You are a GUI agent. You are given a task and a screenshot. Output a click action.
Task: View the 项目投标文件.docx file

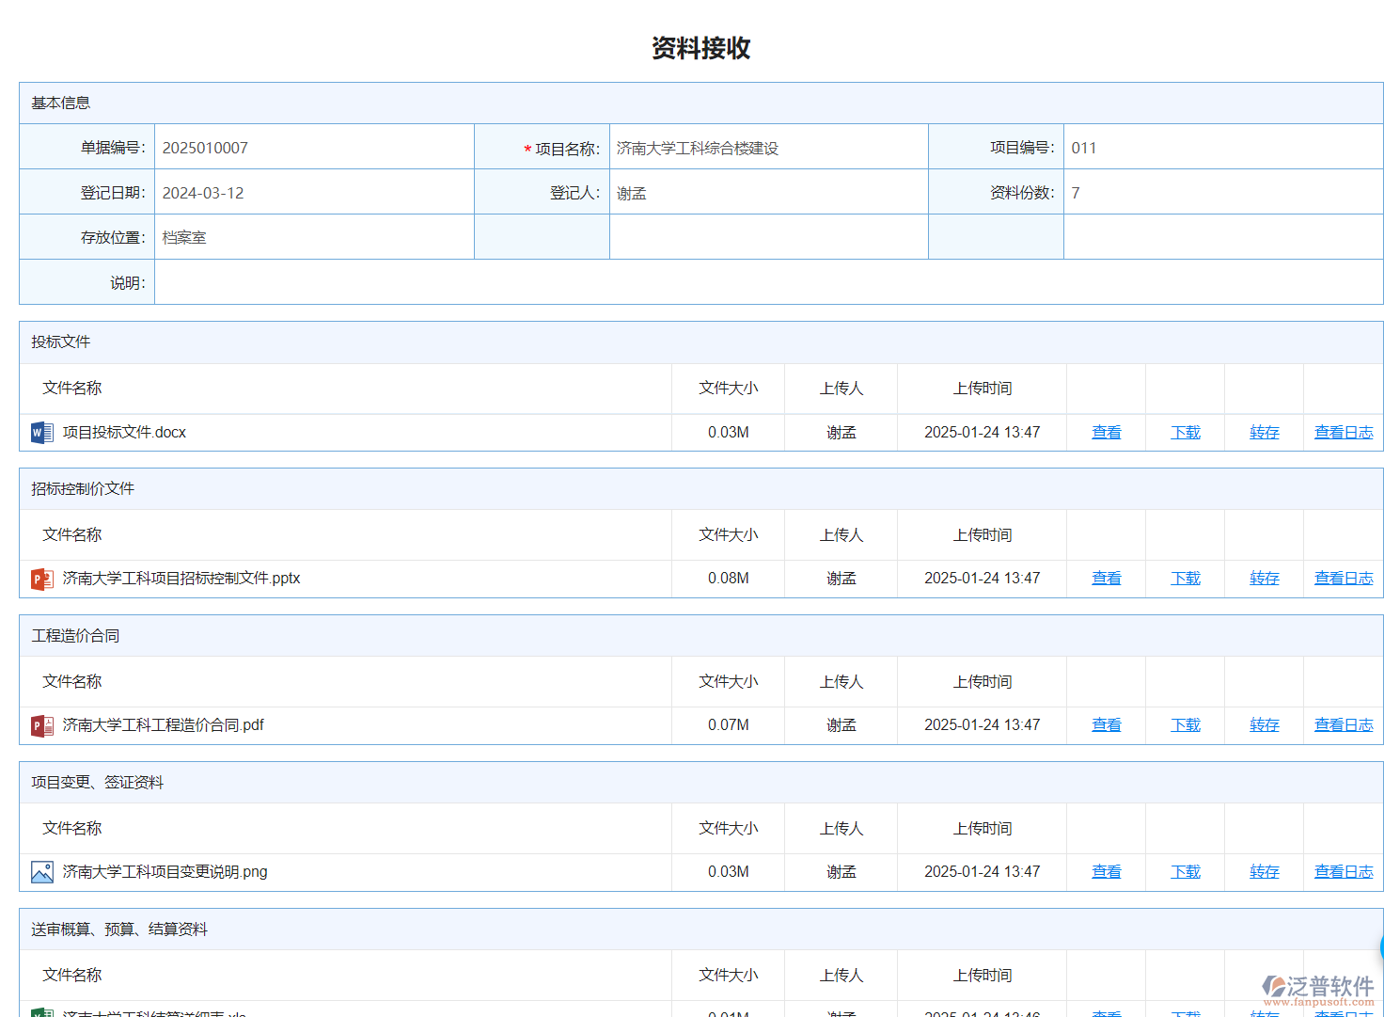tap(1106, 433)
